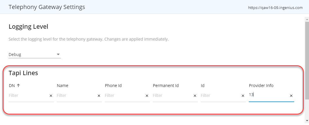This screenshot has width=309, height=125.
Task: Open the Debug logging level dropdown
Action: coord(32,55)
